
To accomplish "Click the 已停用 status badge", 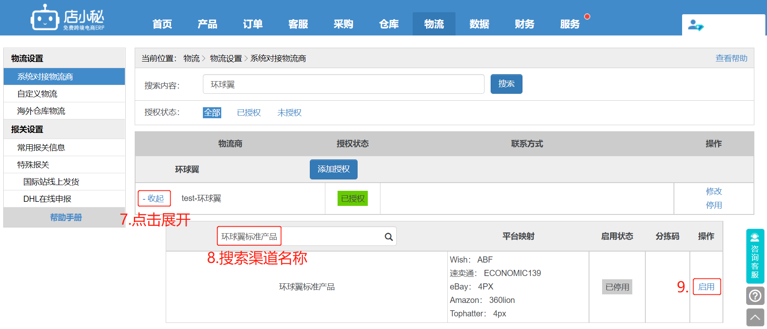I will (x=617, y=287).
